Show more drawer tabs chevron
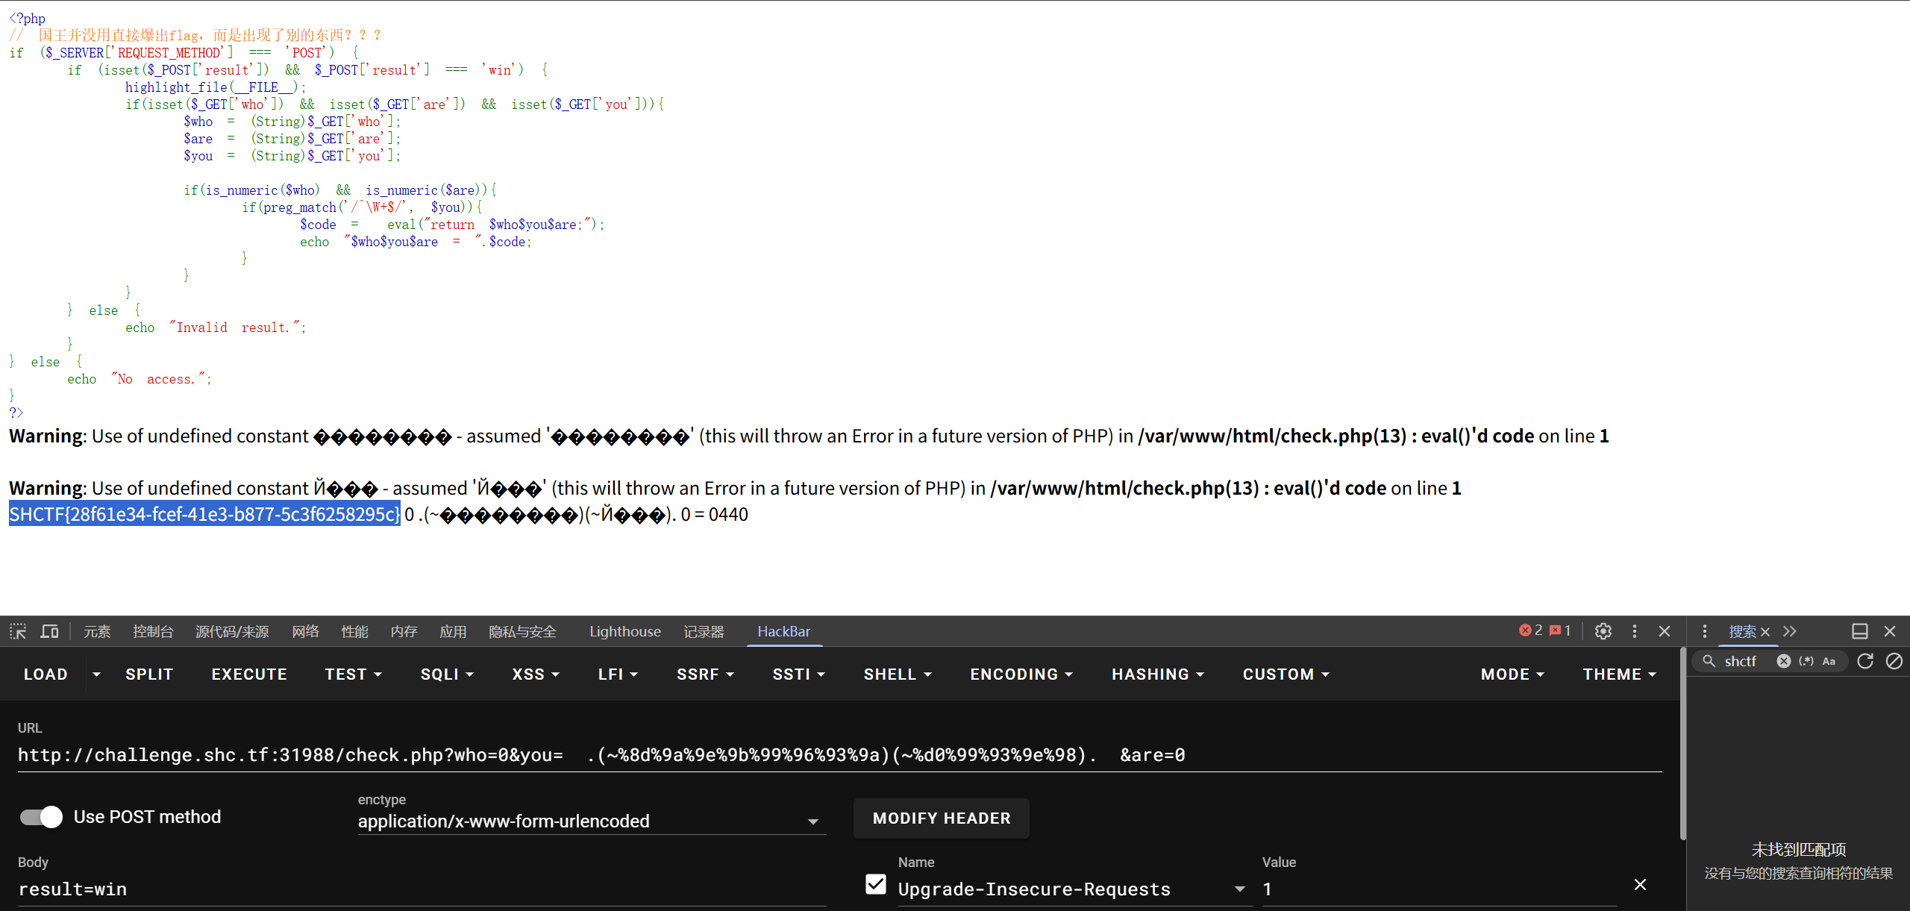The image size is (1910, 911). click(1790, 631)
